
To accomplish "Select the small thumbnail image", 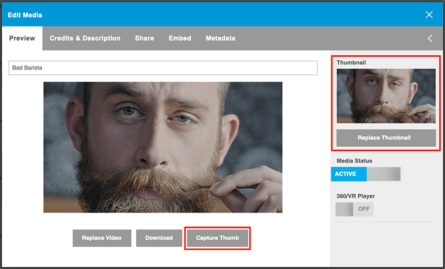I will click(386, 96).
